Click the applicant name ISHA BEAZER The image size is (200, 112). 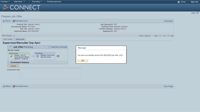pos(33,31)
